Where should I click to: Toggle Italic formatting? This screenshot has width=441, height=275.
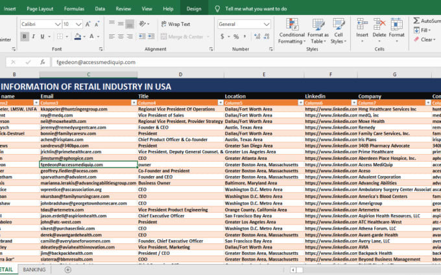click(34, 36)
